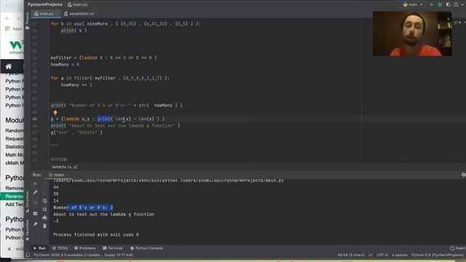Switch to the sampleText.txt editor tab
This screenshot has width=466, height=262.
[x=79, y=14]
